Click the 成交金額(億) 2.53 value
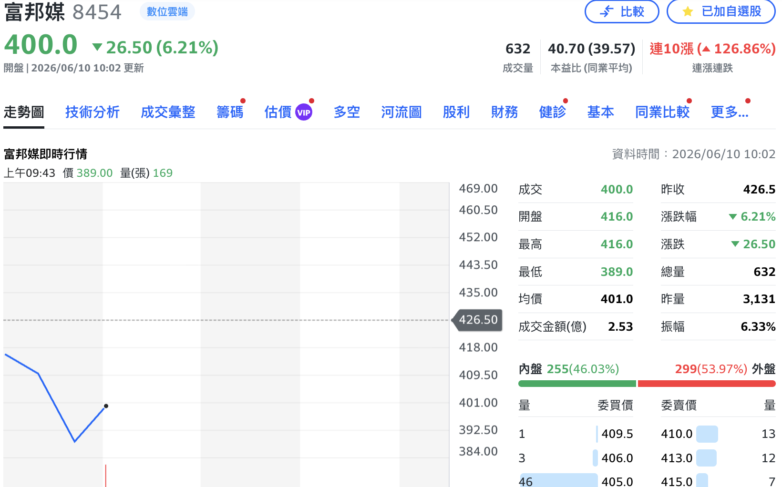782x487 pixels. pyautogui.click(x=620, y=327)
